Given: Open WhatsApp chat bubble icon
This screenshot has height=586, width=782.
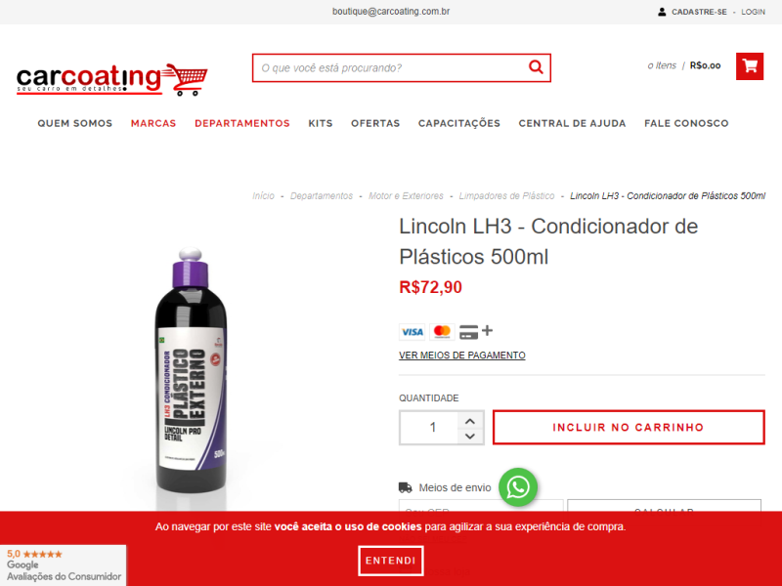Looking at the screenshot, I should 518,486.
